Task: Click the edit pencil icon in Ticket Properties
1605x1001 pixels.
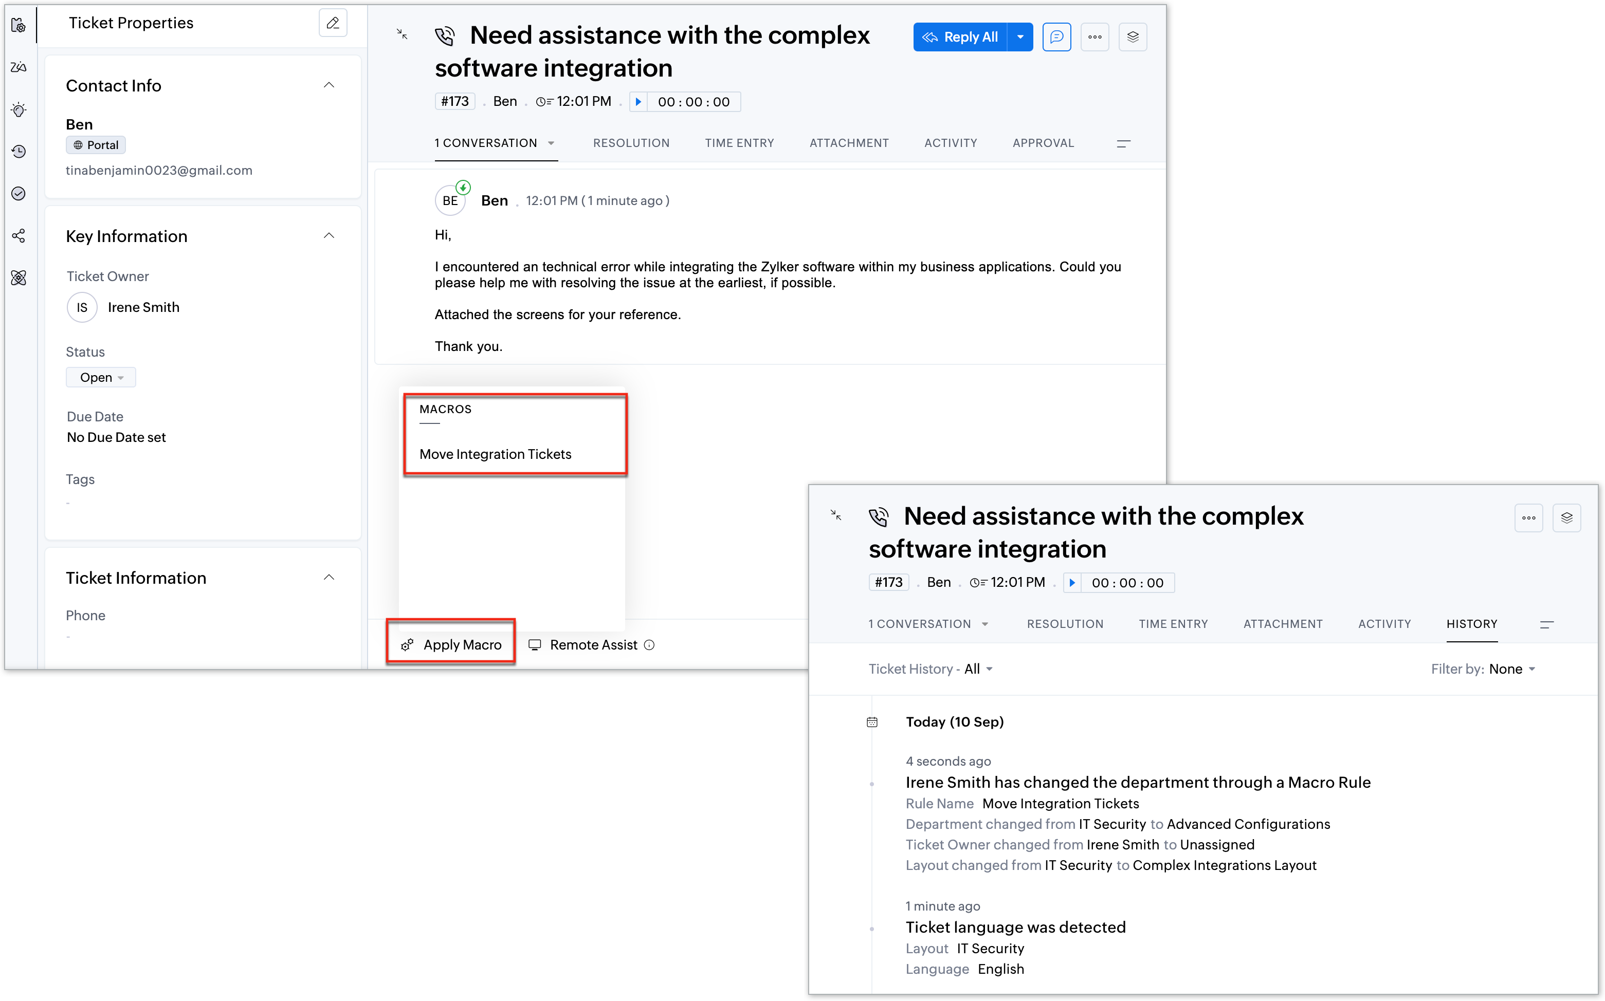Action: point(333,23)
